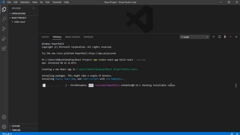Click the VS Code logo in title bar
Image resolution: width=240 pixels, height=135 pixels.
[3, 2]
